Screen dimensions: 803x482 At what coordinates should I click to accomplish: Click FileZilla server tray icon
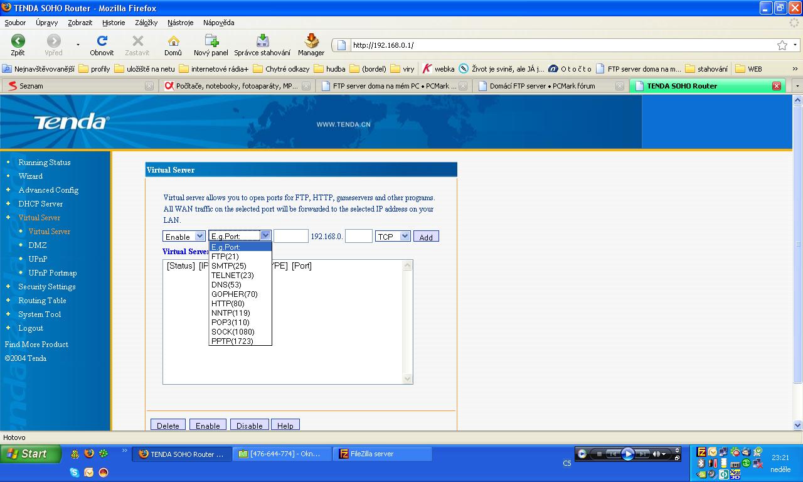tap(701, 451)
